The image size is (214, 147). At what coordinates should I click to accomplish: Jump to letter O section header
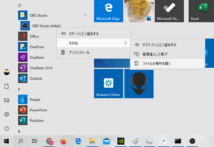(20, 6)
